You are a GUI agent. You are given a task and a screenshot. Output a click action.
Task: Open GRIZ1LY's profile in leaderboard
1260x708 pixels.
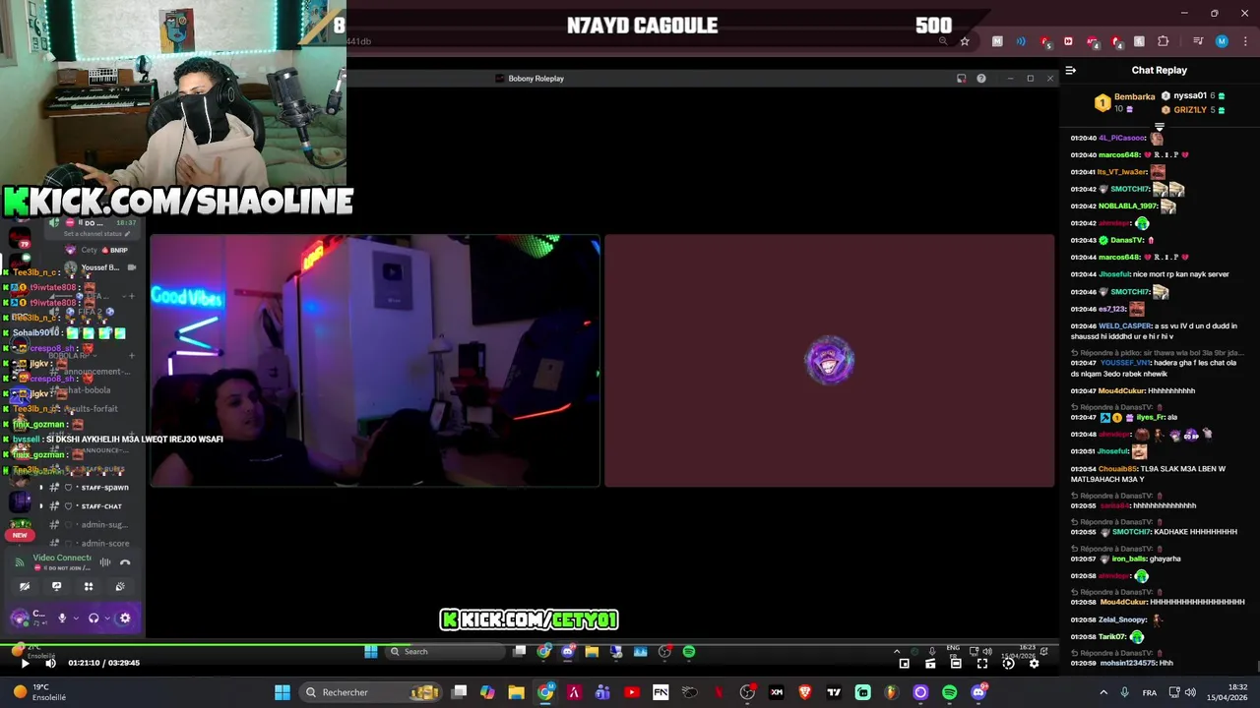(1190, 110)
